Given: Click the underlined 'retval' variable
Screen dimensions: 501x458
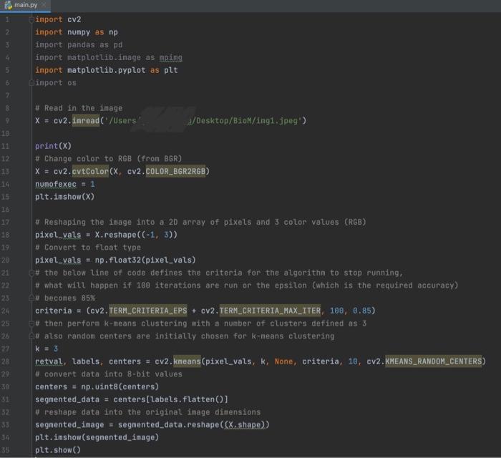Looking at the screenshot, I should [49, 361].
